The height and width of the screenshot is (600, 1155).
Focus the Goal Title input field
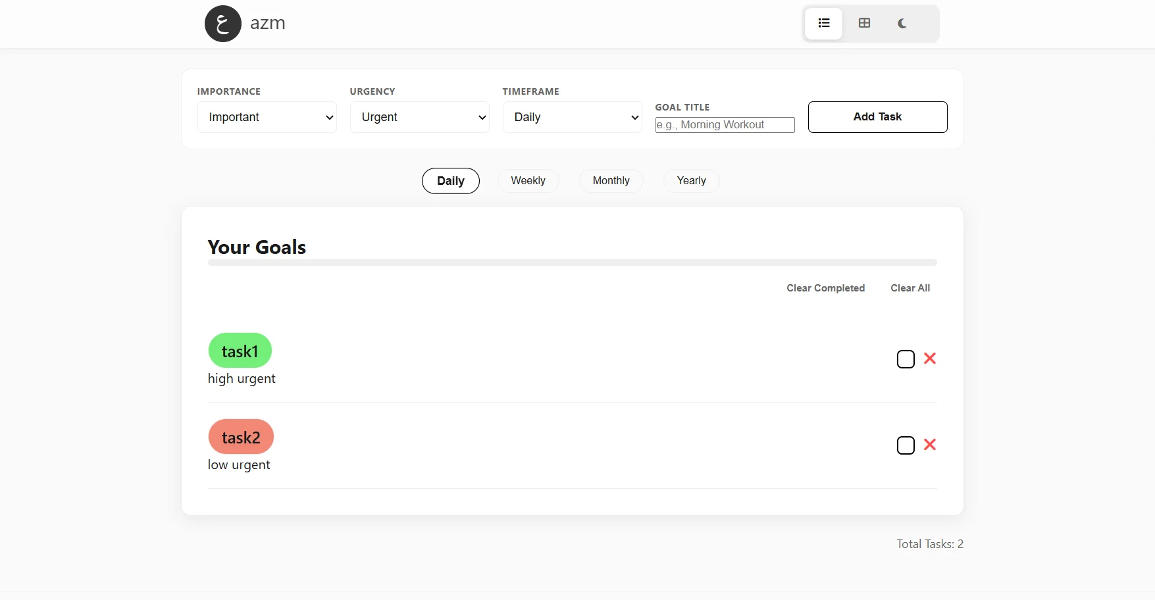tap(725, 125)
